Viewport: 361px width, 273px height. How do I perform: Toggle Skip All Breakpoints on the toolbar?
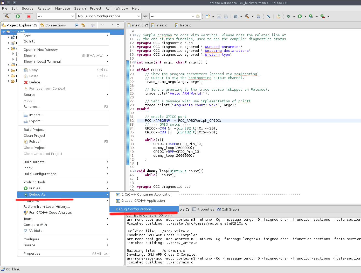click(268, 16)
